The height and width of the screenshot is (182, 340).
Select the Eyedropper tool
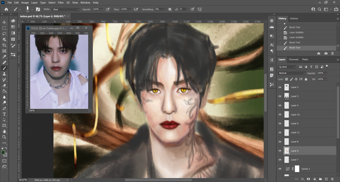click(x=4, y=56)
